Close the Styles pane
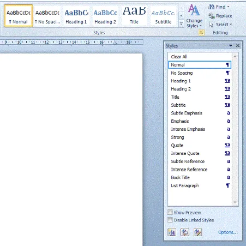Viewport: 246px width, 246px height. (x=238, y=46)
